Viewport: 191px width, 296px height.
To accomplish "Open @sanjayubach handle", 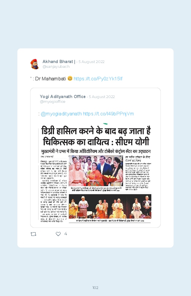I will [x=56, y=67].
